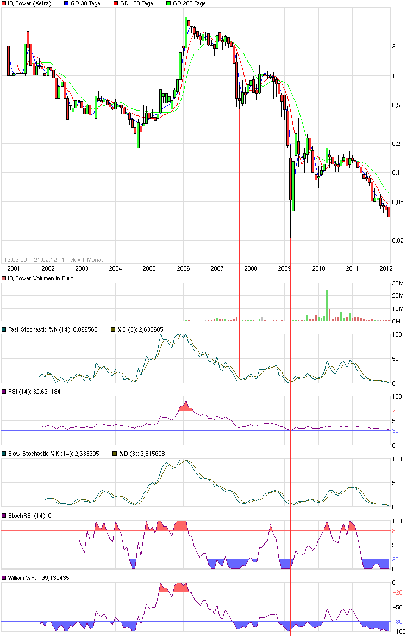Click the Slow Stochastic %K legend icon
The width and height of the screenshot is (413, 636).
[4, 454]
